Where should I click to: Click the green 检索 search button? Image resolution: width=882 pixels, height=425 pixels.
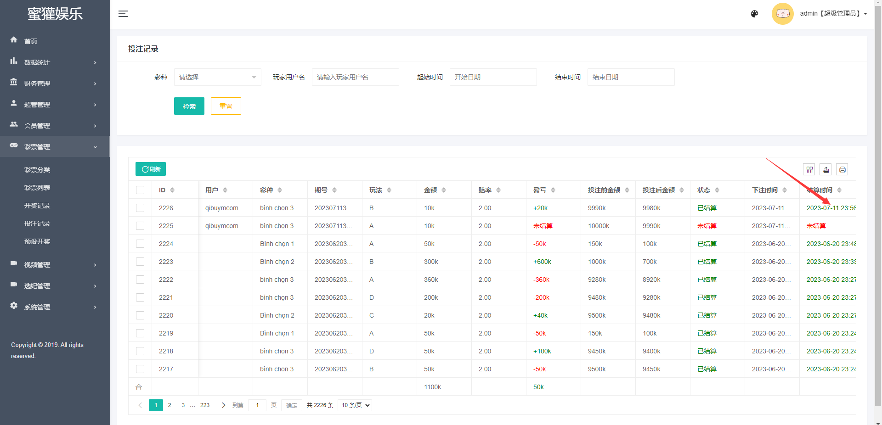189,106
